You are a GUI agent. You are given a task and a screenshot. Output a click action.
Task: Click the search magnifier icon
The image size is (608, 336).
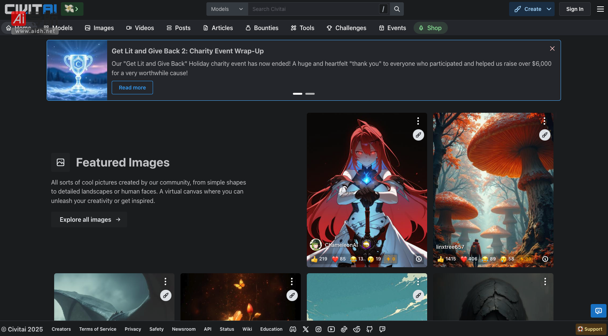pyautogui.click(x=397, y=9)
